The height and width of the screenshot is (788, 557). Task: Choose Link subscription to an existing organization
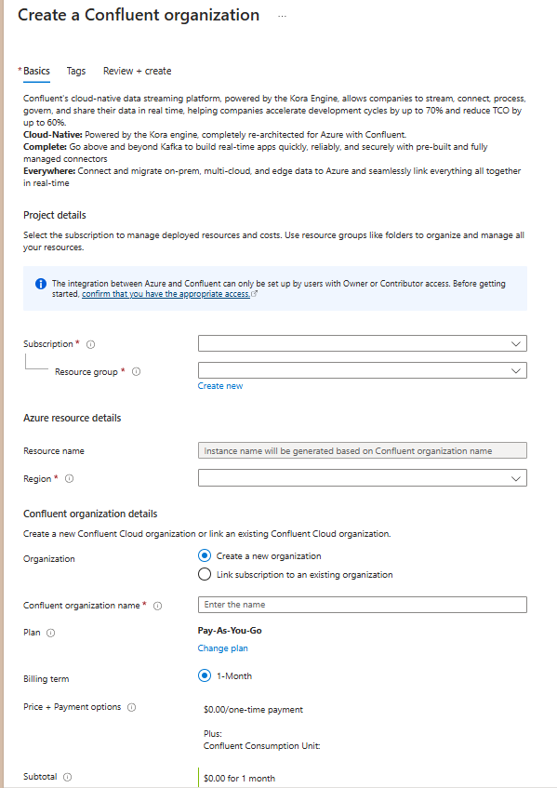click(204, 574)
